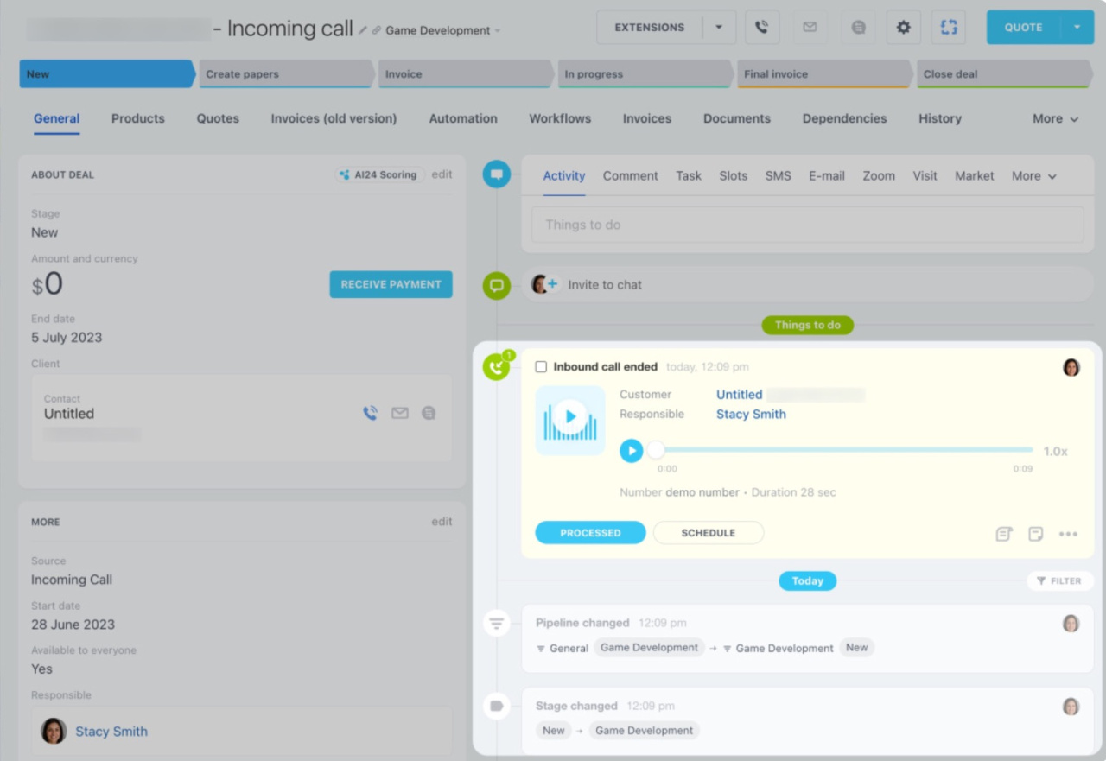Open settings via the gear icon
Image resolution: width=1106 pixels, height=761 pixels.
click(x=903, y=28)
